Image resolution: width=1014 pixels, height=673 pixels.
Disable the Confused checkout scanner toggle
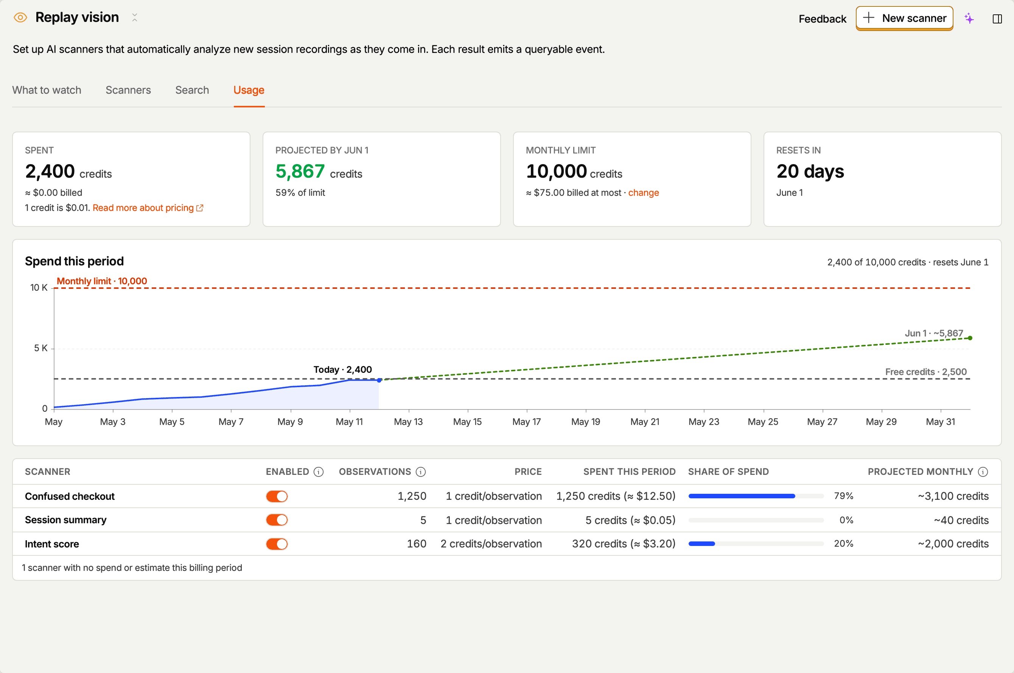click(x=277, y=496)
